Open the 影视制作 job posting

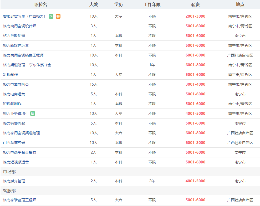[x=11, y=75]
